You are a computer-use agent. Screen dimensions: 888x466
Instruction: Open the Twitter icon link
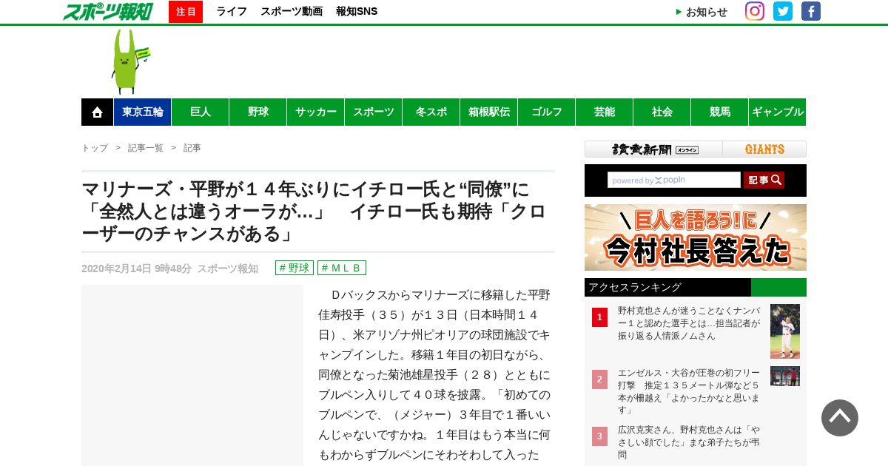pos(783,11)
